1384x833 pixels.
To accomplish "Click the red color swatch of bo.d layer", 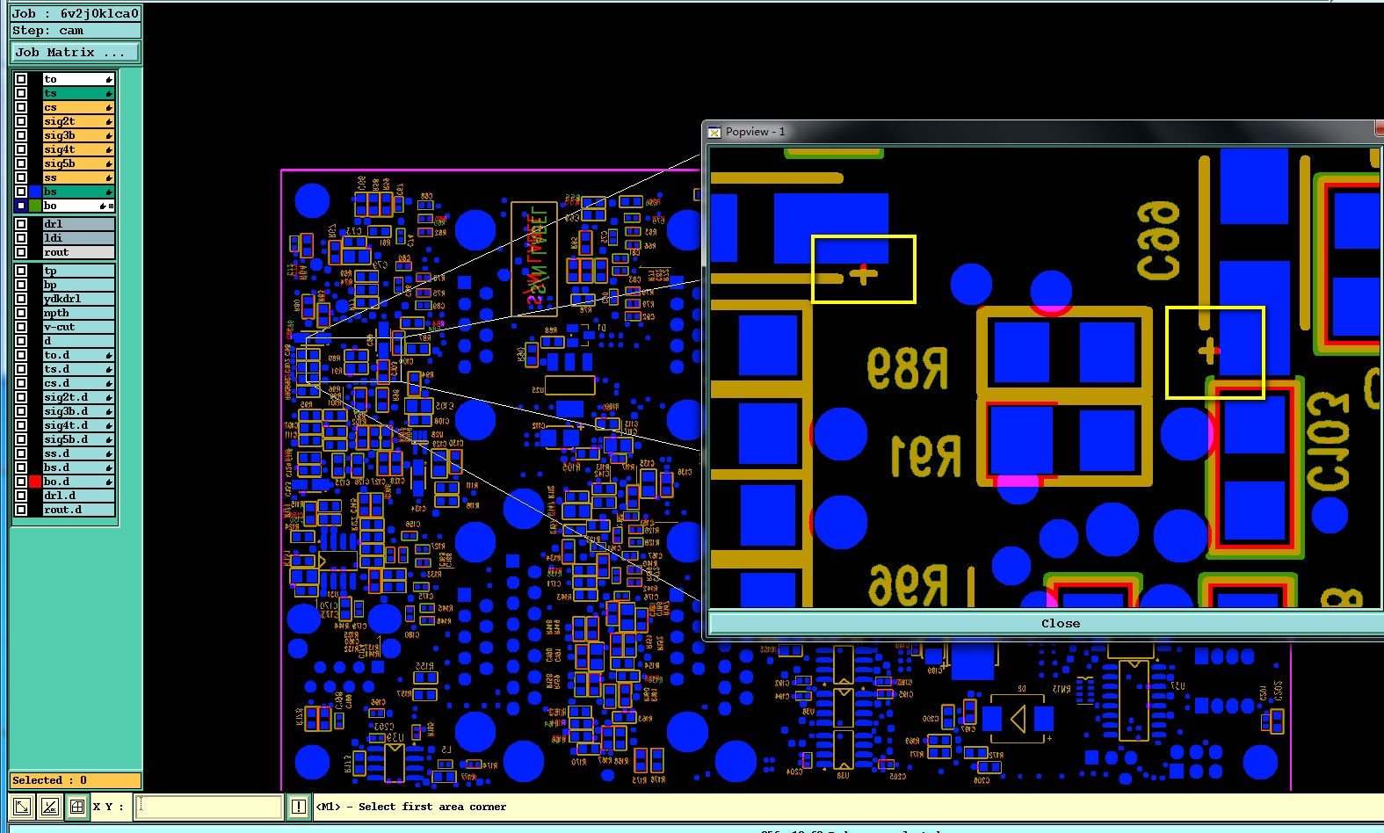I will click(x=35, y=482).
